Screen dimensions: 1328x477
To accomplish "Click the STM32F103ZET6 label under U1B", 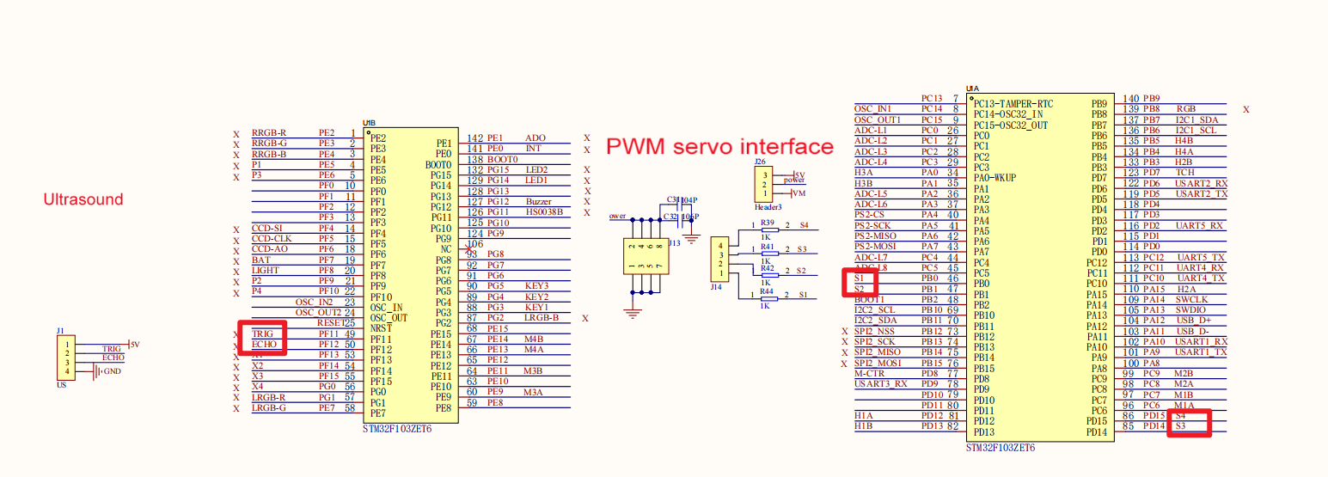I will click(397, 429).
